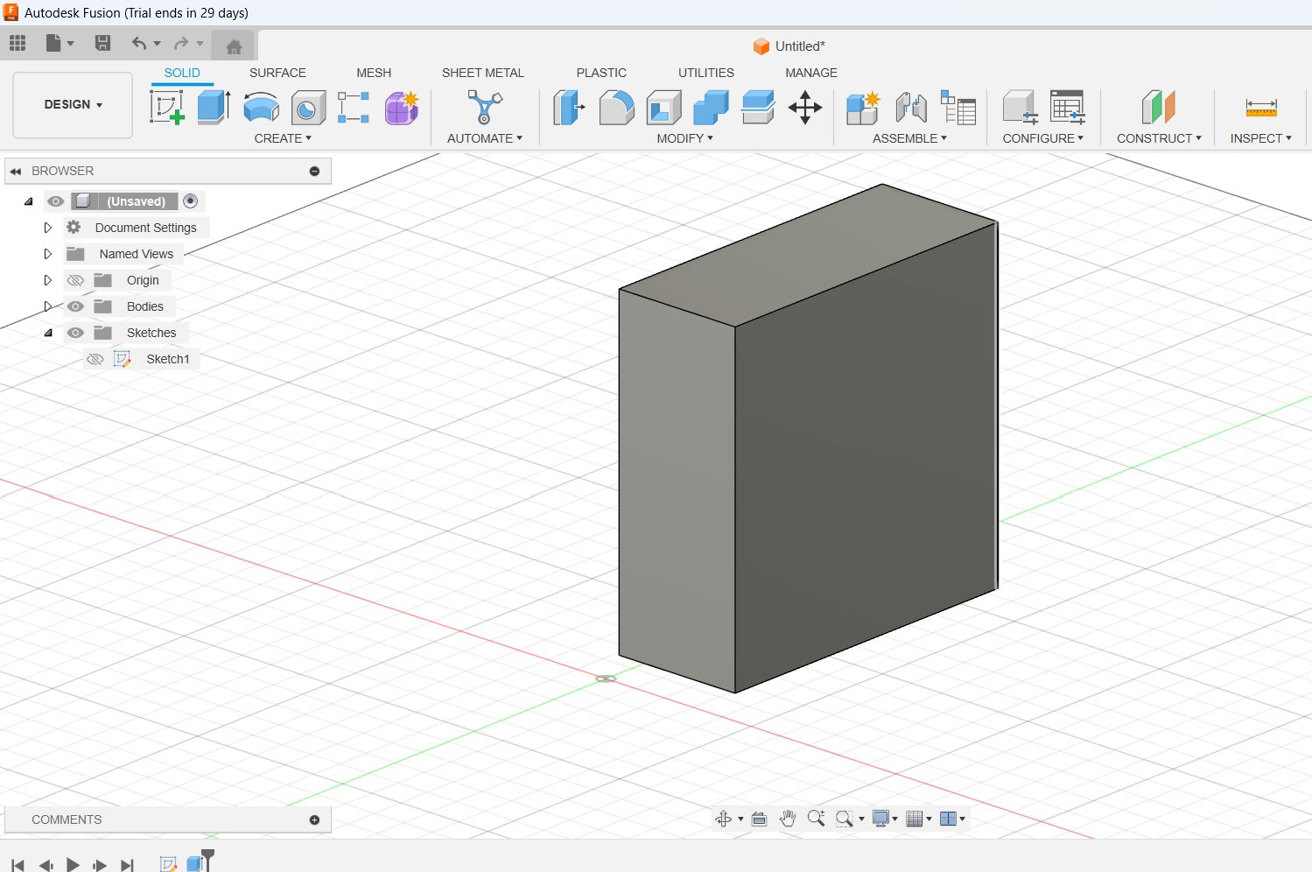Collapse the root Unsaved component tree
The width and height of the screenshot is (1312, 872).
click(x=28, y=201)
